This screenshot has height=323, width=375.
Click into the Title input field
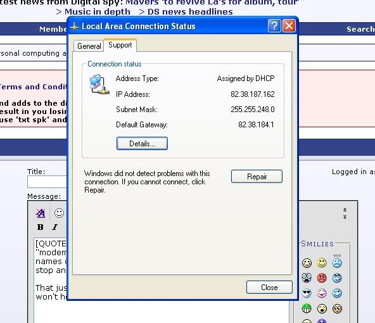(47, 182)
